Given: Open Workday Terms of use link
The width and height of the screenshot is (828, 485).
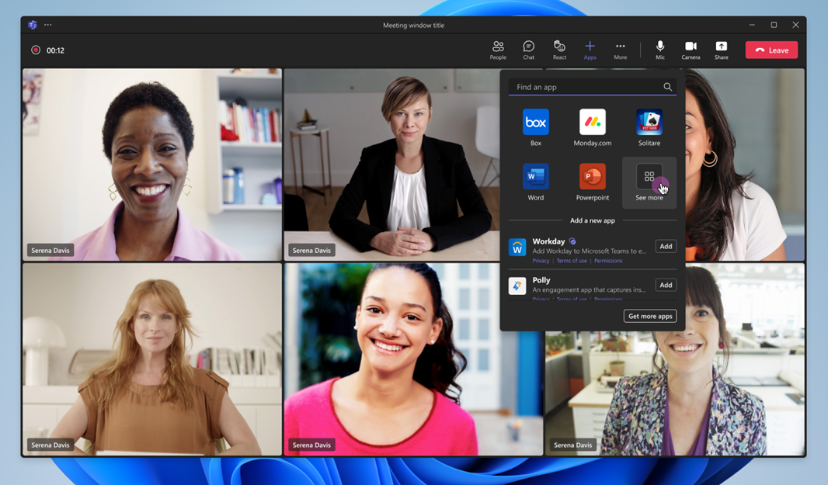Looking at the screenshot, I should point(572,261).
